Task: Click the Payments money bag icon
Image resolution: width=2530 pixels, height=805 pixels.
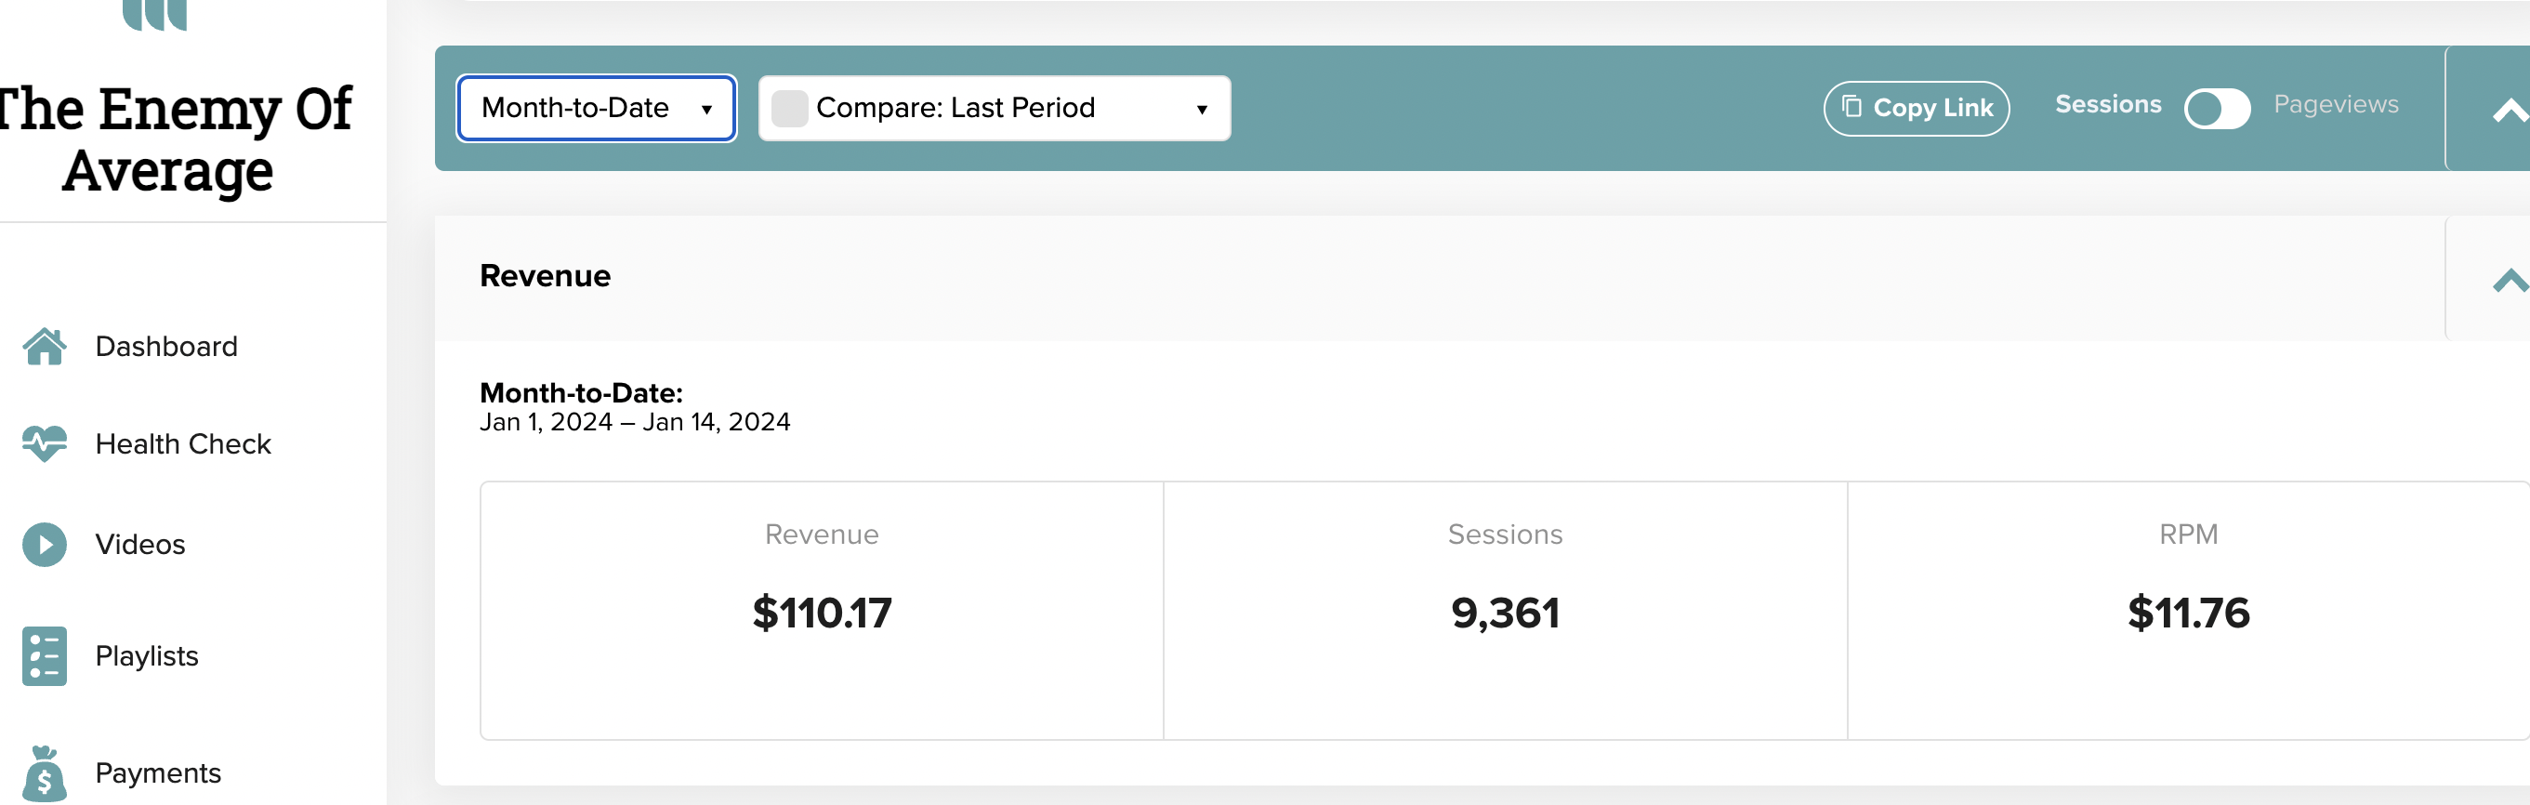Action: pos(45,773)
